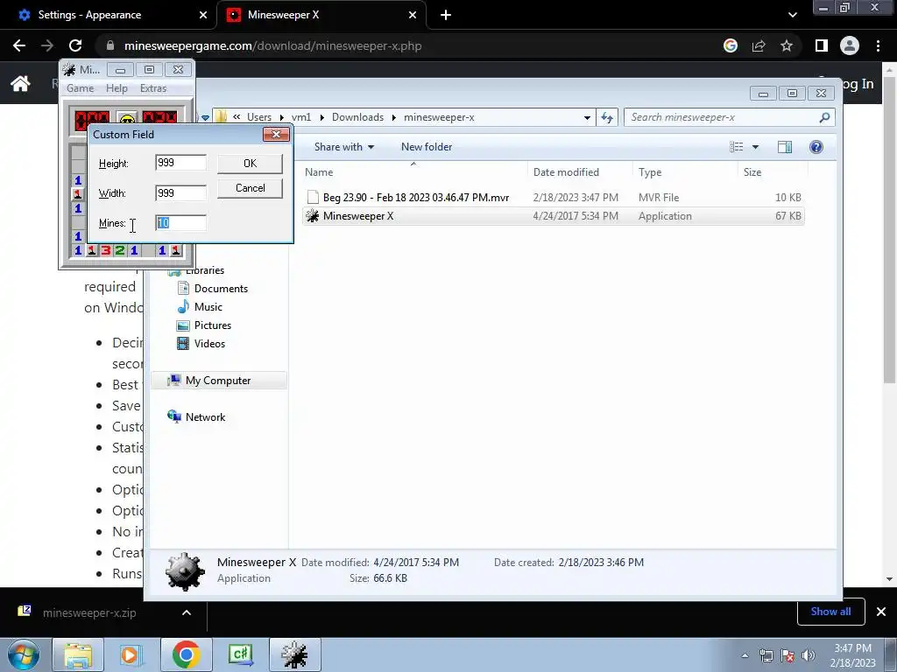Screen dimensions: 897x672
Task: Bookmark this page with star icon
Action: click(x=787, y=45)
